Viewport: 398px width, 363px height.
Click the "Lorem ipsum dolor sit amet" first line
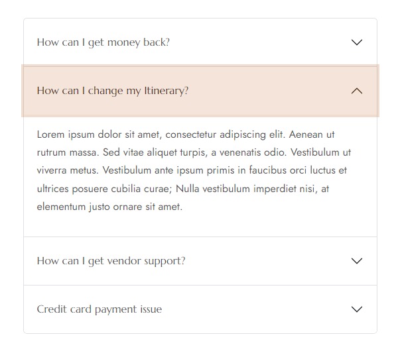click(186, 134)
